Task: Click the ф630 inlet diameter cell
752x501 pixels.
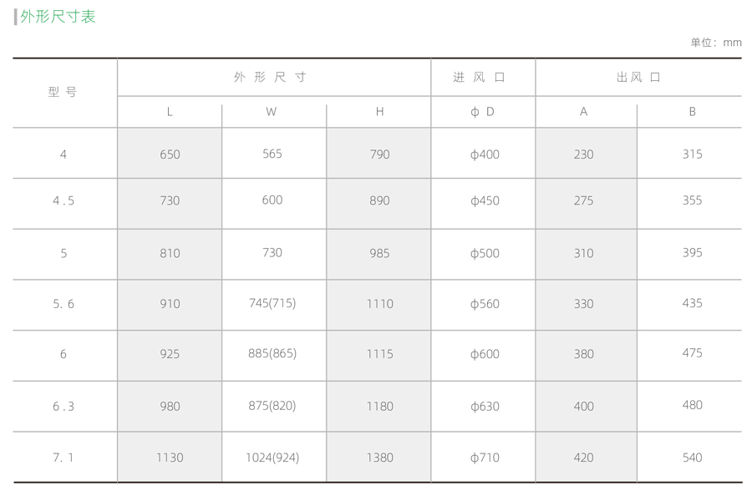Action: tap(485, 407)
